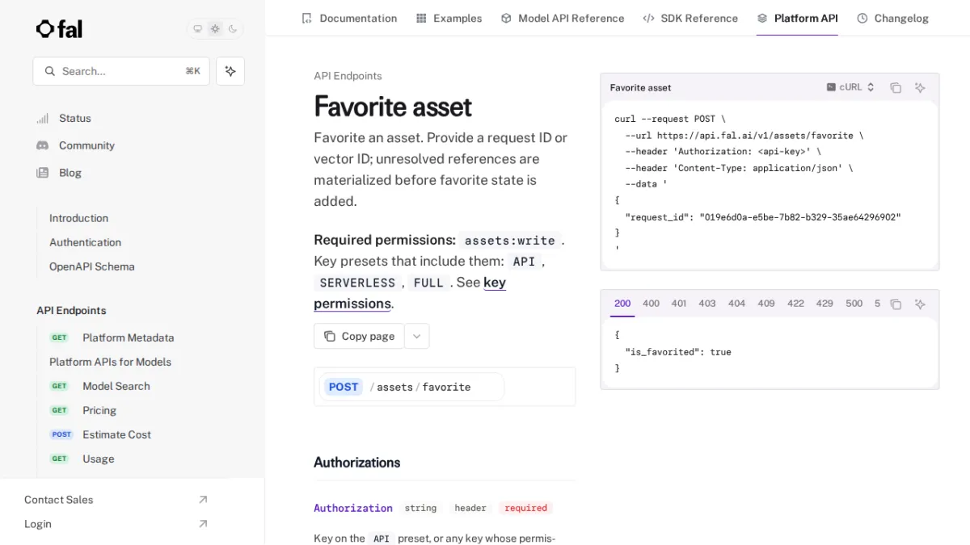Open the Authentication sidebar page
Screen dimensions: 970x545
[x=85, y=242]
